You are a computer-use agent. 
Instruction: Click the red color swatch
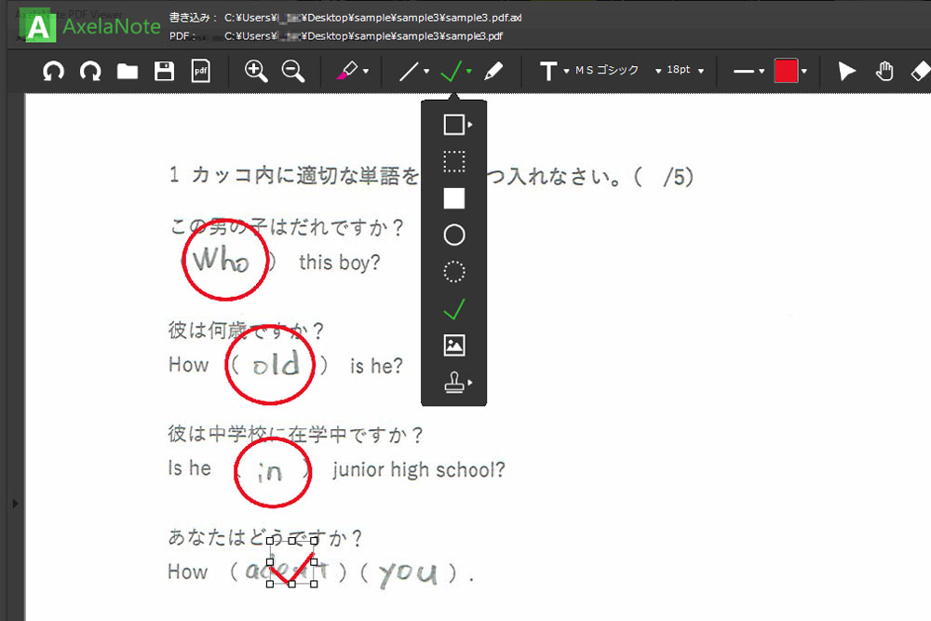point(786,72)
